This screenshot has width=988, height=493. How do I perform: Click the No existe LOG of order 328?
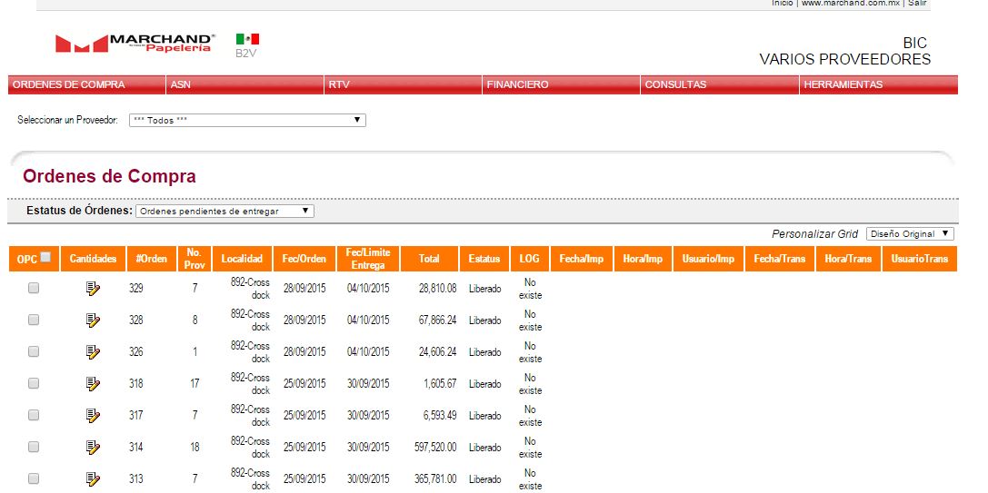click(530, 320)
